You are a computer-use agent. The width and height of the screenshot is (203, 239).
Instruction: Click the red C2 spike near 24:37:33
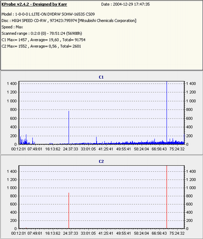[69, 211]
